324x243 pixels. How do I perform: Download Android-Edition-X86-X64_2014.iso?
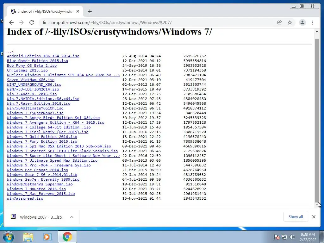43,56
